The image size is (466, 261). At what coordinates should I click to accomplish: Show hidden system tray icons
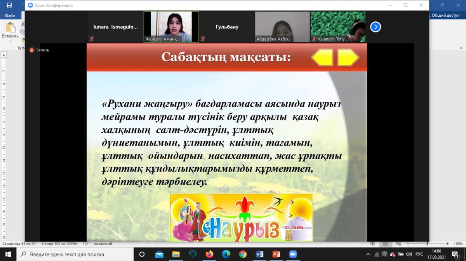368,254
